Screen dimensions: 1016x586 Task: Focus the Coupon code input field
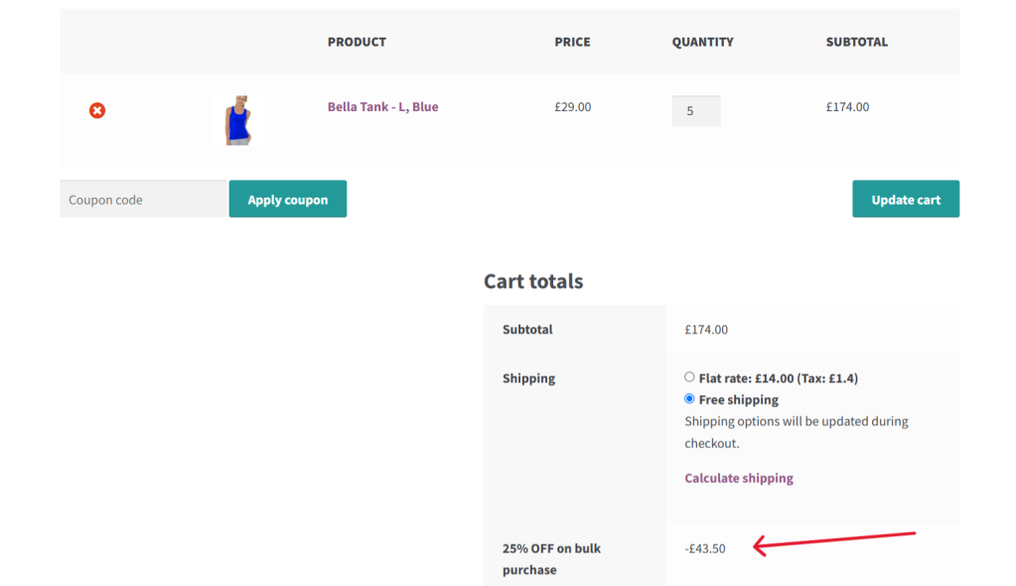point(143,199)
